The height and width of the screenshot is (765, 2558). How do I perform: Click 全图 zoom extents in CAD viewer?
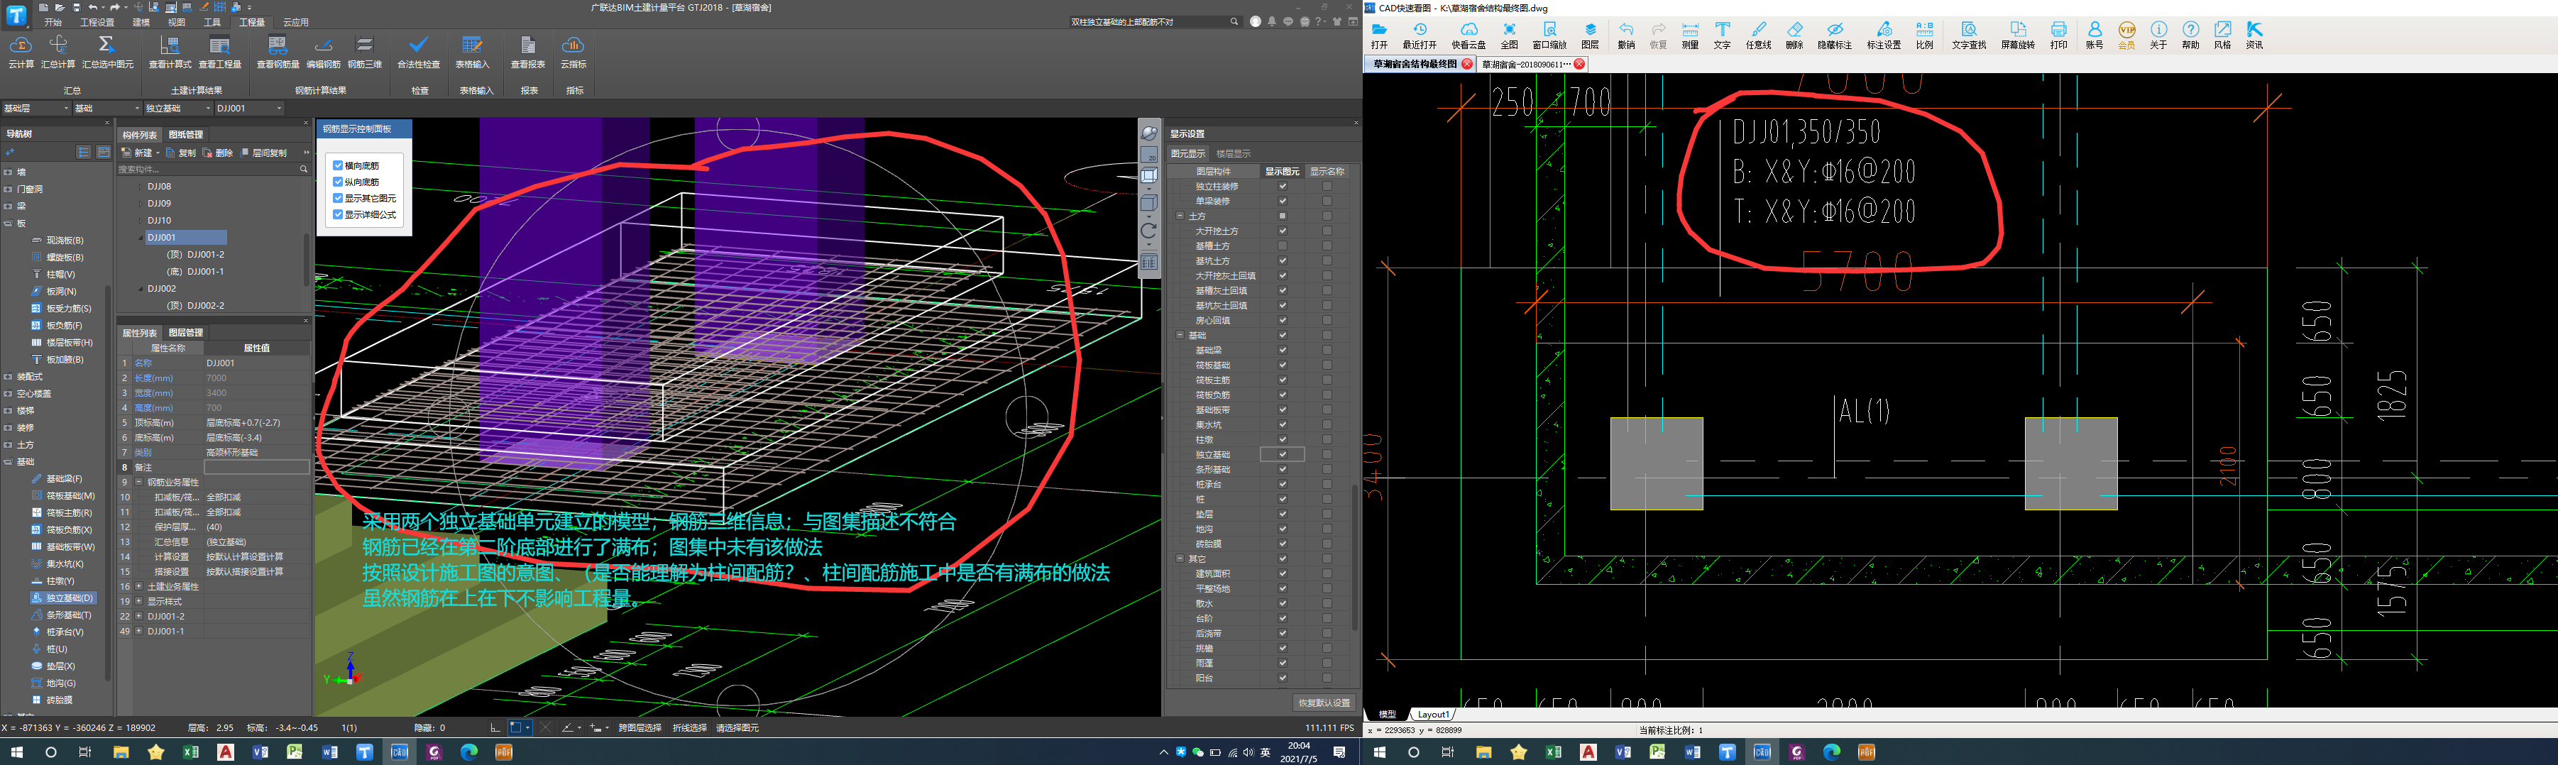tap(1508, 35)
